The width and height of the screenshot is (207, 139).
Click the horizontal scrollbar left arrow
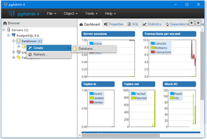(x=80, y=136)
